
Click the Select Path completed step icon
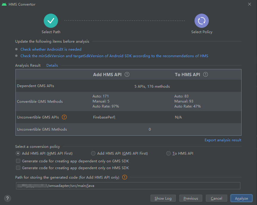tap(51, 21)
